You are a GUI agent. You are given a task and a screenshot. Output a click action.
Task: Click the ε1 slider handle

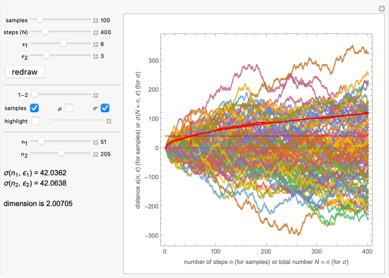click(63, 44)
